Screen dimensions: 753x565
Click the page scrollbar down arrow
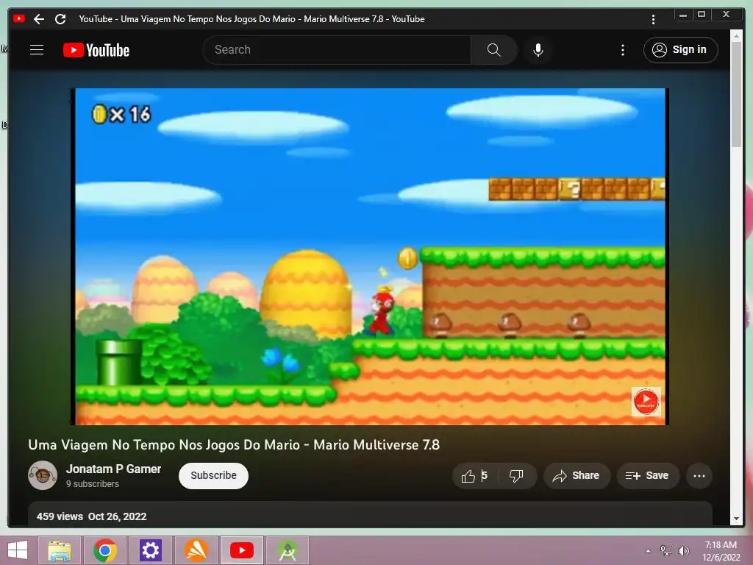[x=736, y=519]
